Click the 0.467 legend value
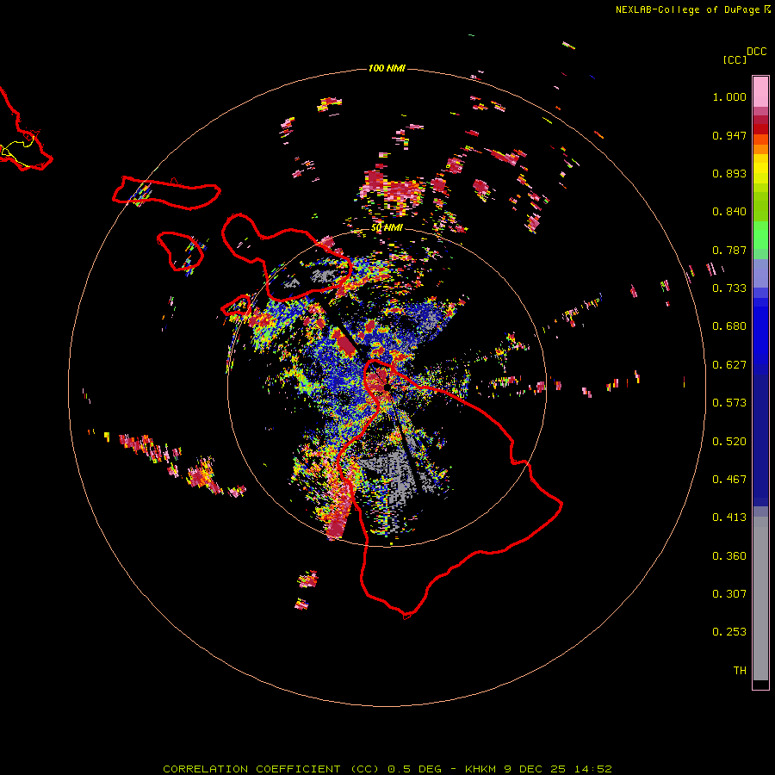This screenshot has height=775, width=775. pos(729,480)
